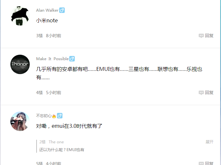Open Alan Walker's avatar picture
The width and height of the screenshot is (221, 165).
20,16
